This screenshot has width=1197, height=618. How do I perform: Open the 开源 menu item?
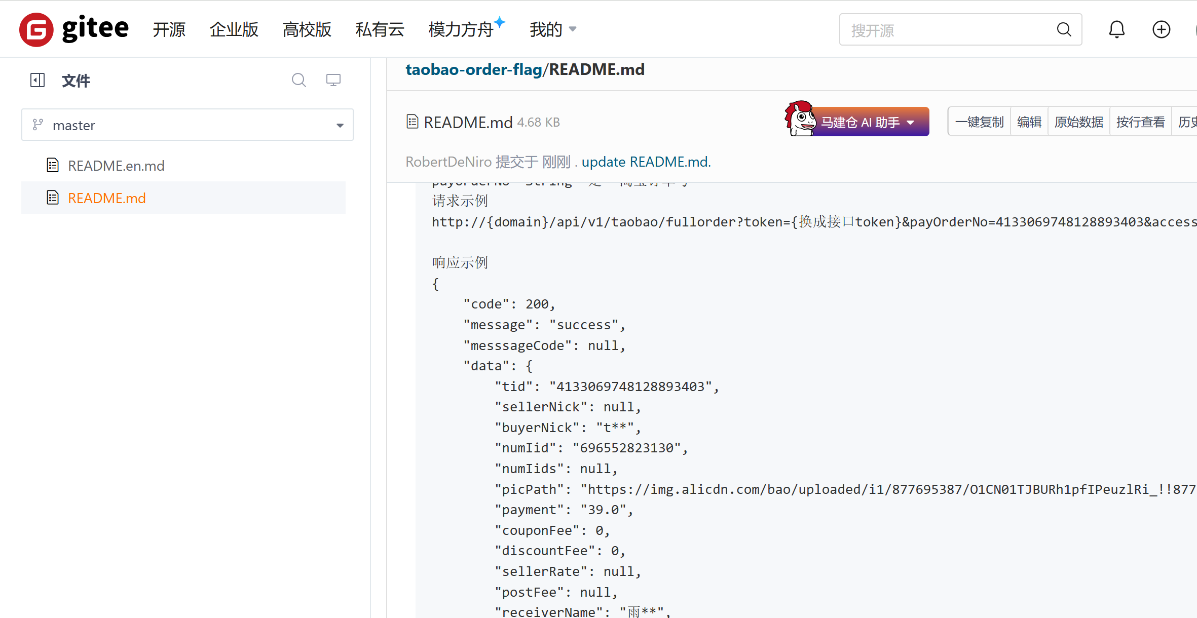pos(169,30)
